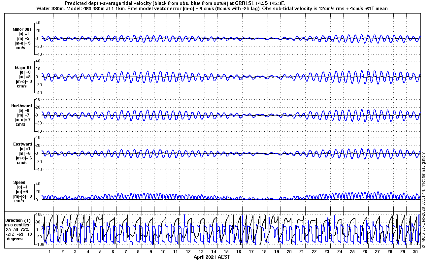Click day '9' on the date axis

coord(151,251)
